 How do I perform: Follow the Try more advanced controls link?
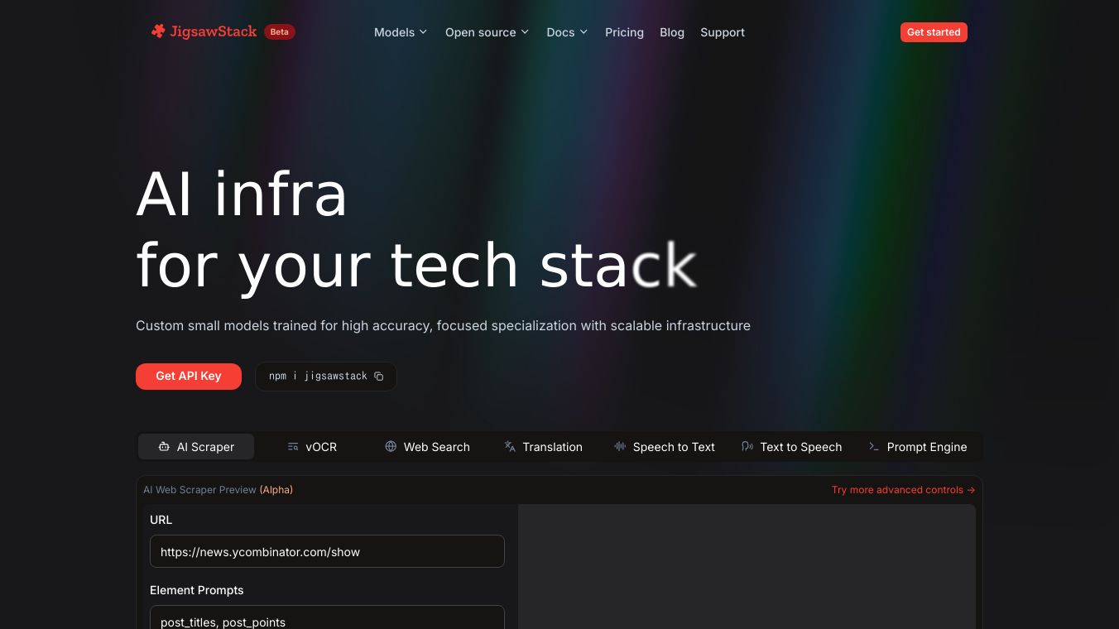pos(903,490)
